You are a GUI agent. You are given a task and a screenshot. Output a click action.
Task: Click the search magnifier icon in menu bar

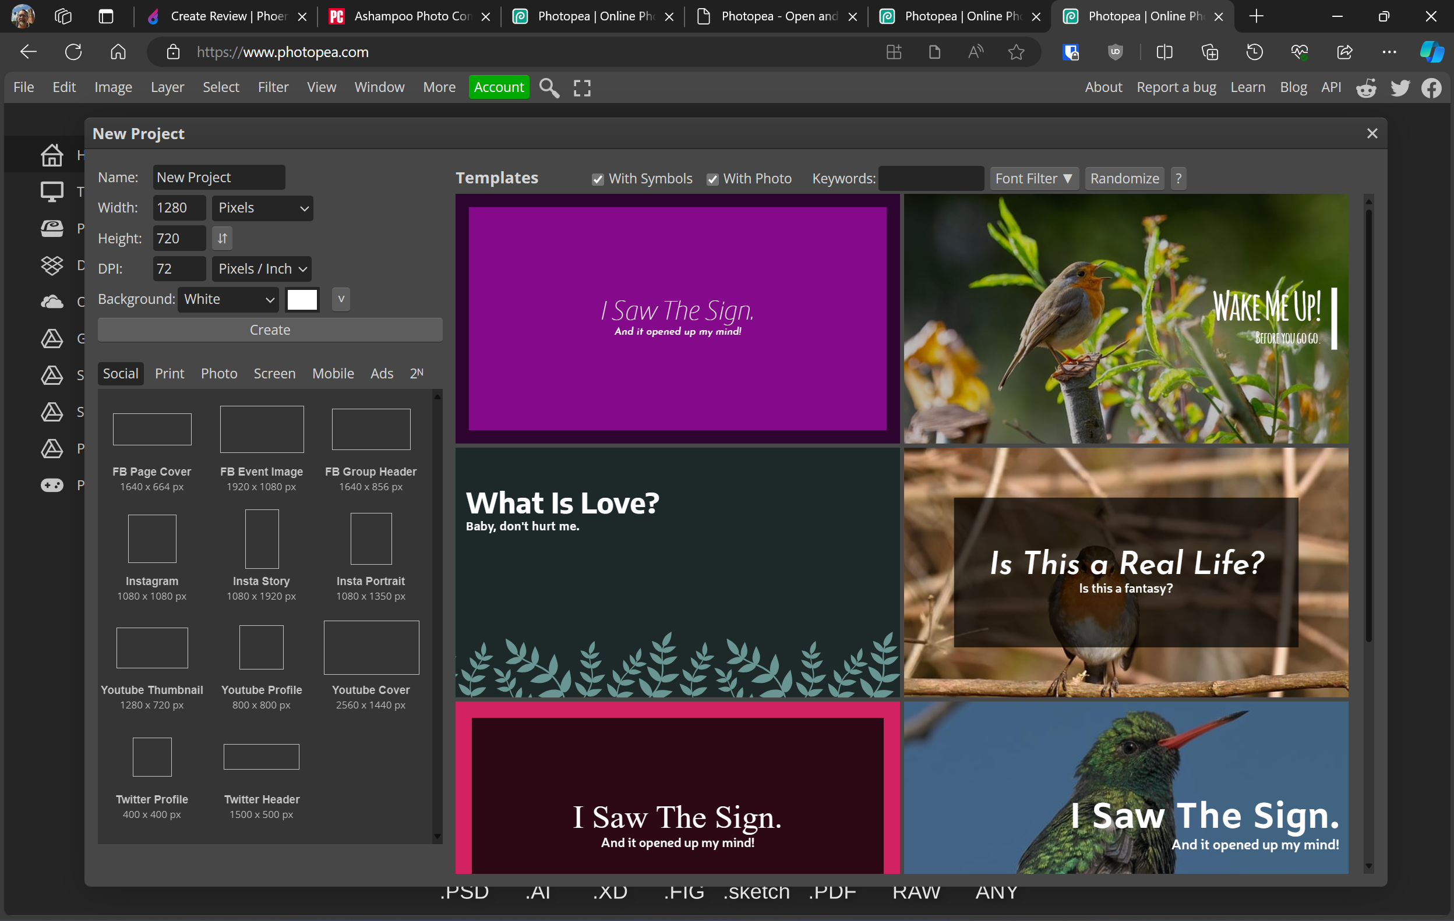(548, 87)
